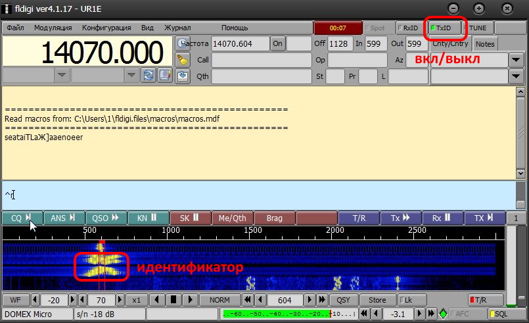The width and height of the screenshot is (529, 323).
Task: Click the refresh arrows icon under frequency display
Action: coord(149,75)
